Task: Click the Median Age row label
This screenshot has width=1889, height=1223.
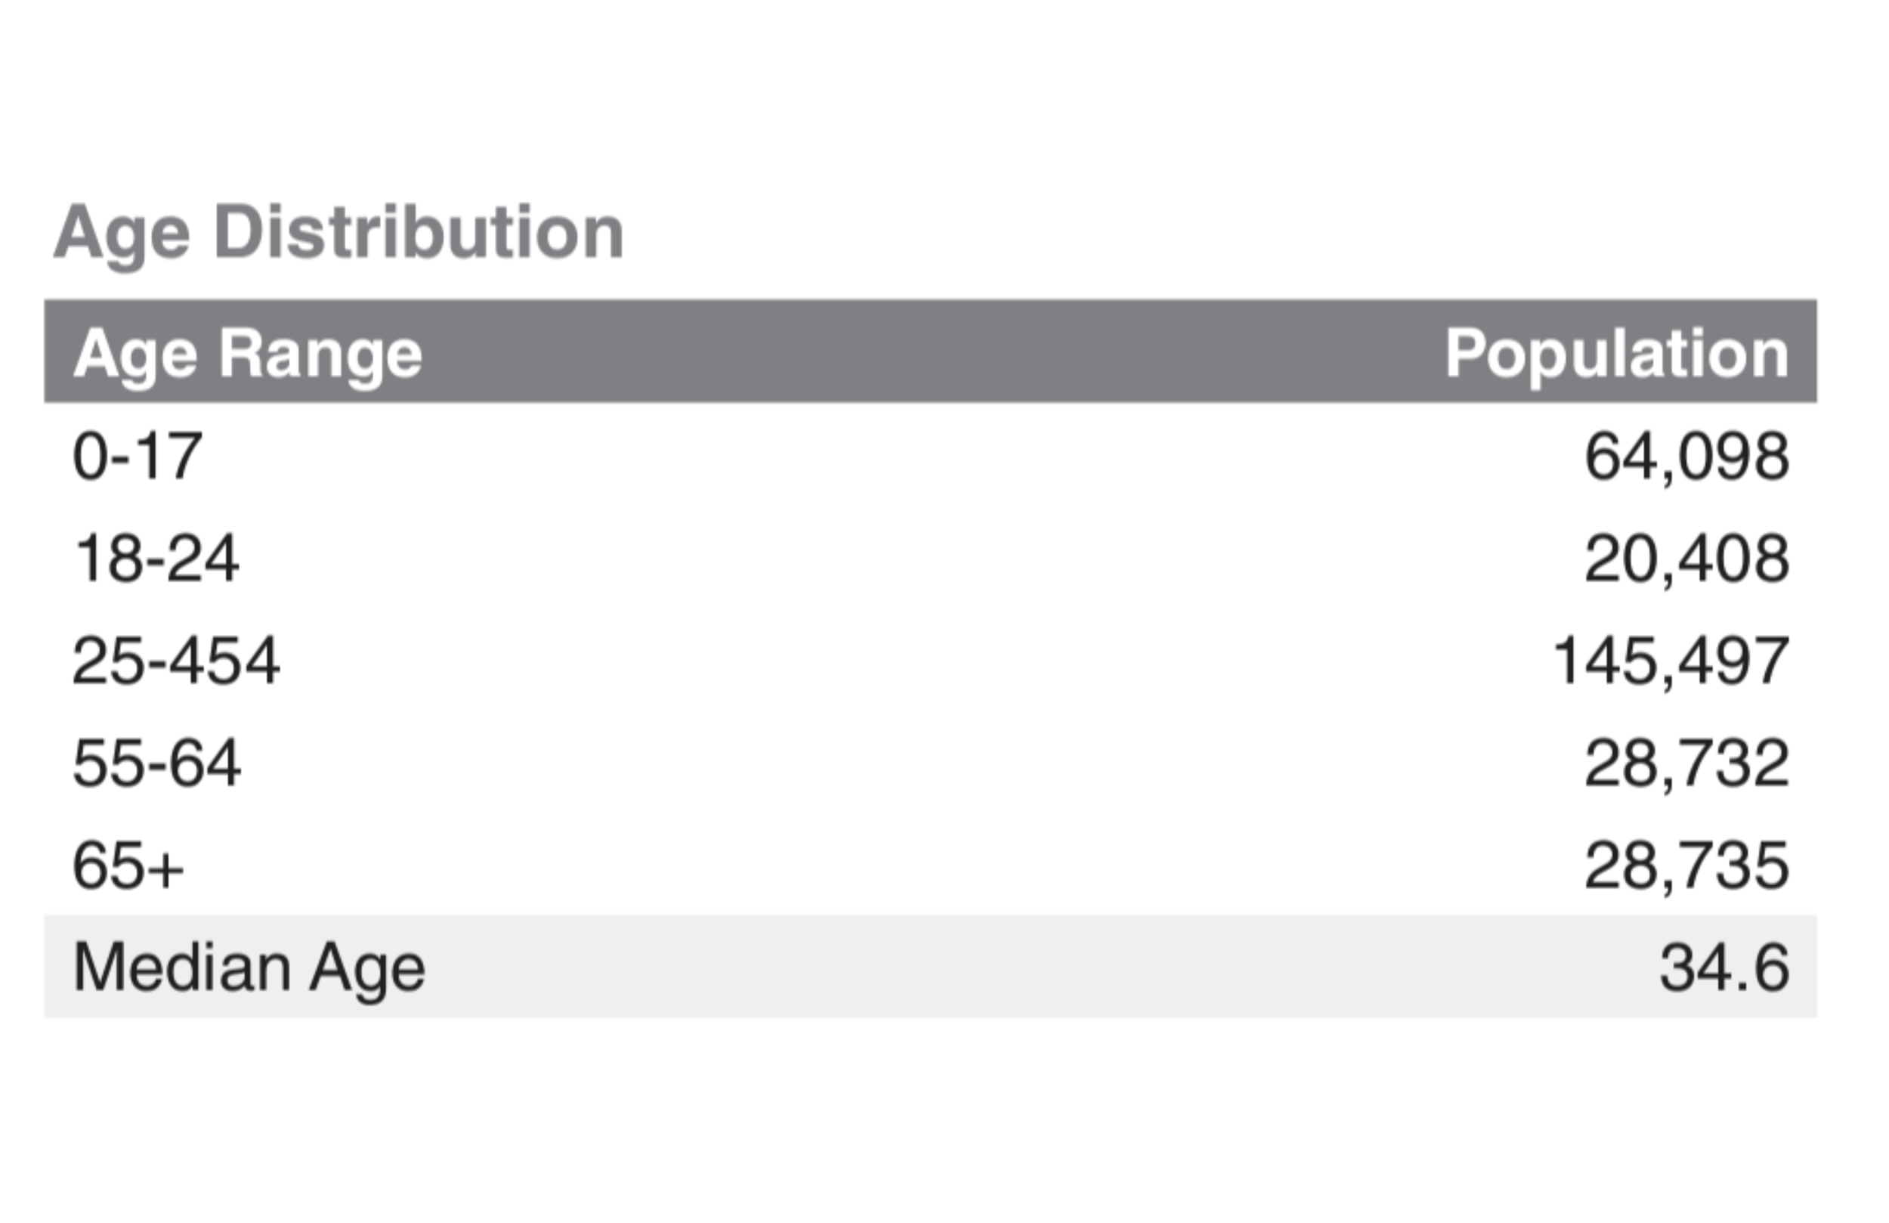Action: (249, 968)
